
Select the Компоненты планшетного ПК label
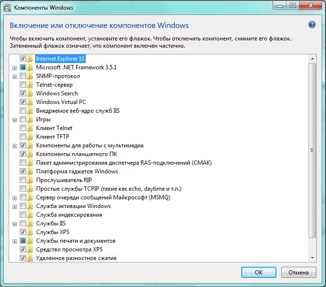click(x=77, y=154)
